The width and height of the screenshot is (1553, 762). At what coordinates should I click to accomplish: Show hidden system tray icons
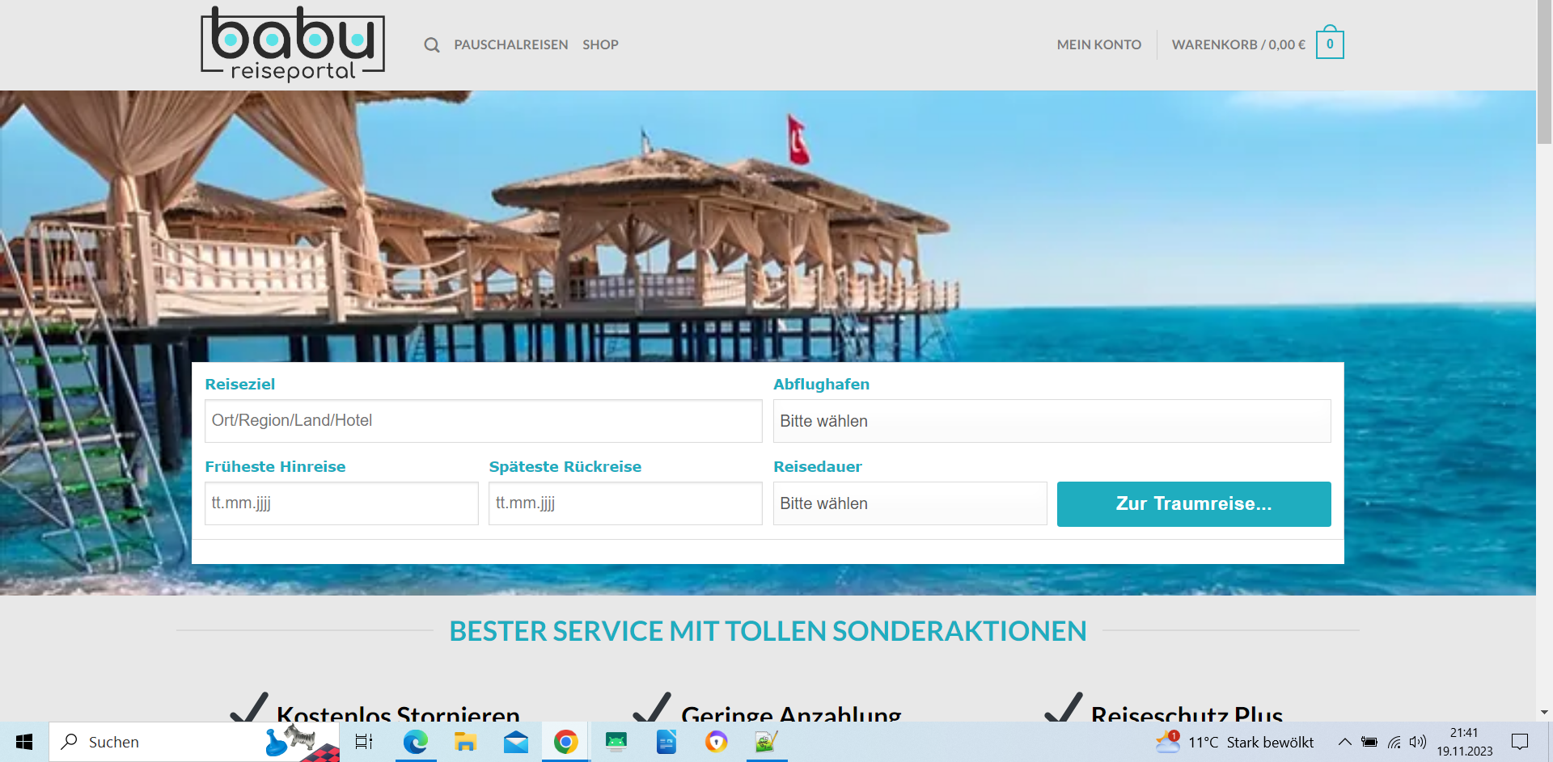1344,742
